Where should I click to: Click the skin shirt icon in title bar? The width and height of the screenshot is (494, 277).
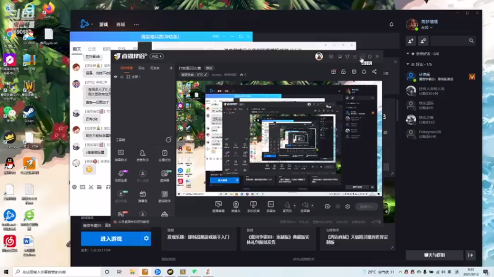tap(347, 57)
